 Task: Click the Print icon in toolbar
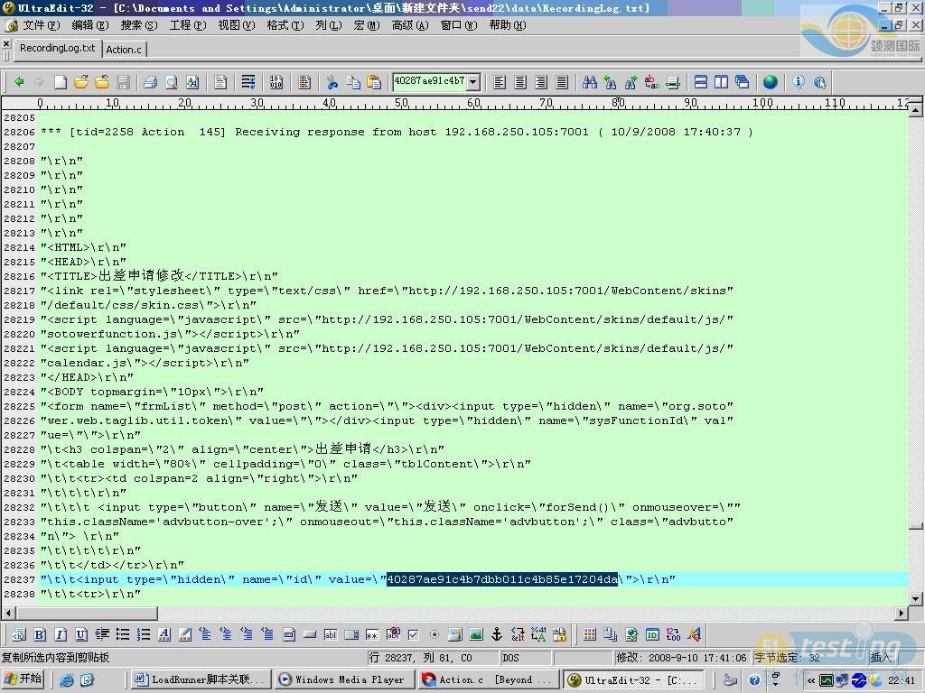coord(150,82)
